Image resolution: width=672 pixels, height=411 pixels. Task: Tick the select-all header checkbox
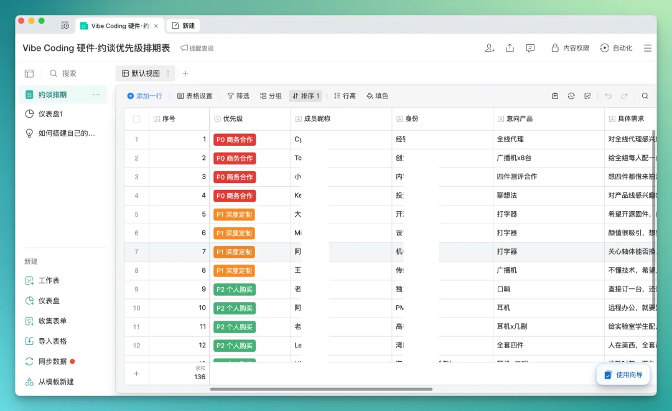coord(137,119)
